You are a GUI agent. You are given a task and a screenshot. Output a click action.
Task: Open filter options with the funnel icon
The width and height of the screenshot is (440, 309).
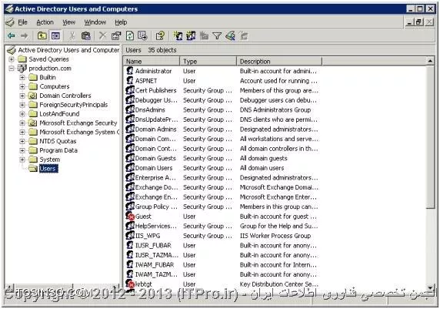217,35
